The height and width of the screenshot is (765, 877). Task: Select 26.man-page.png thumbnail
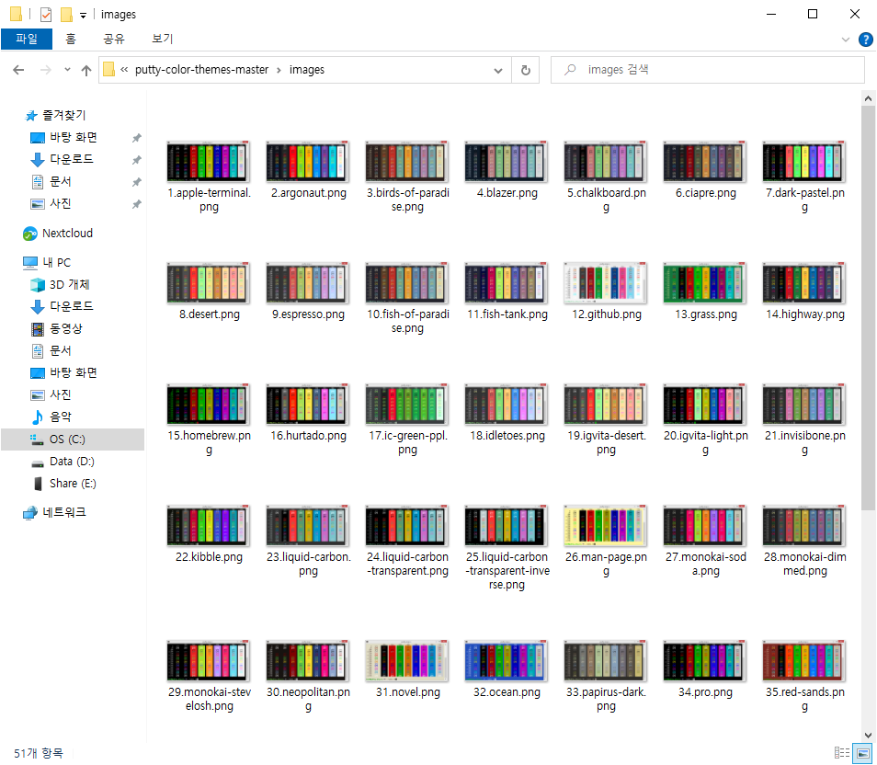(x=605, y=526)
